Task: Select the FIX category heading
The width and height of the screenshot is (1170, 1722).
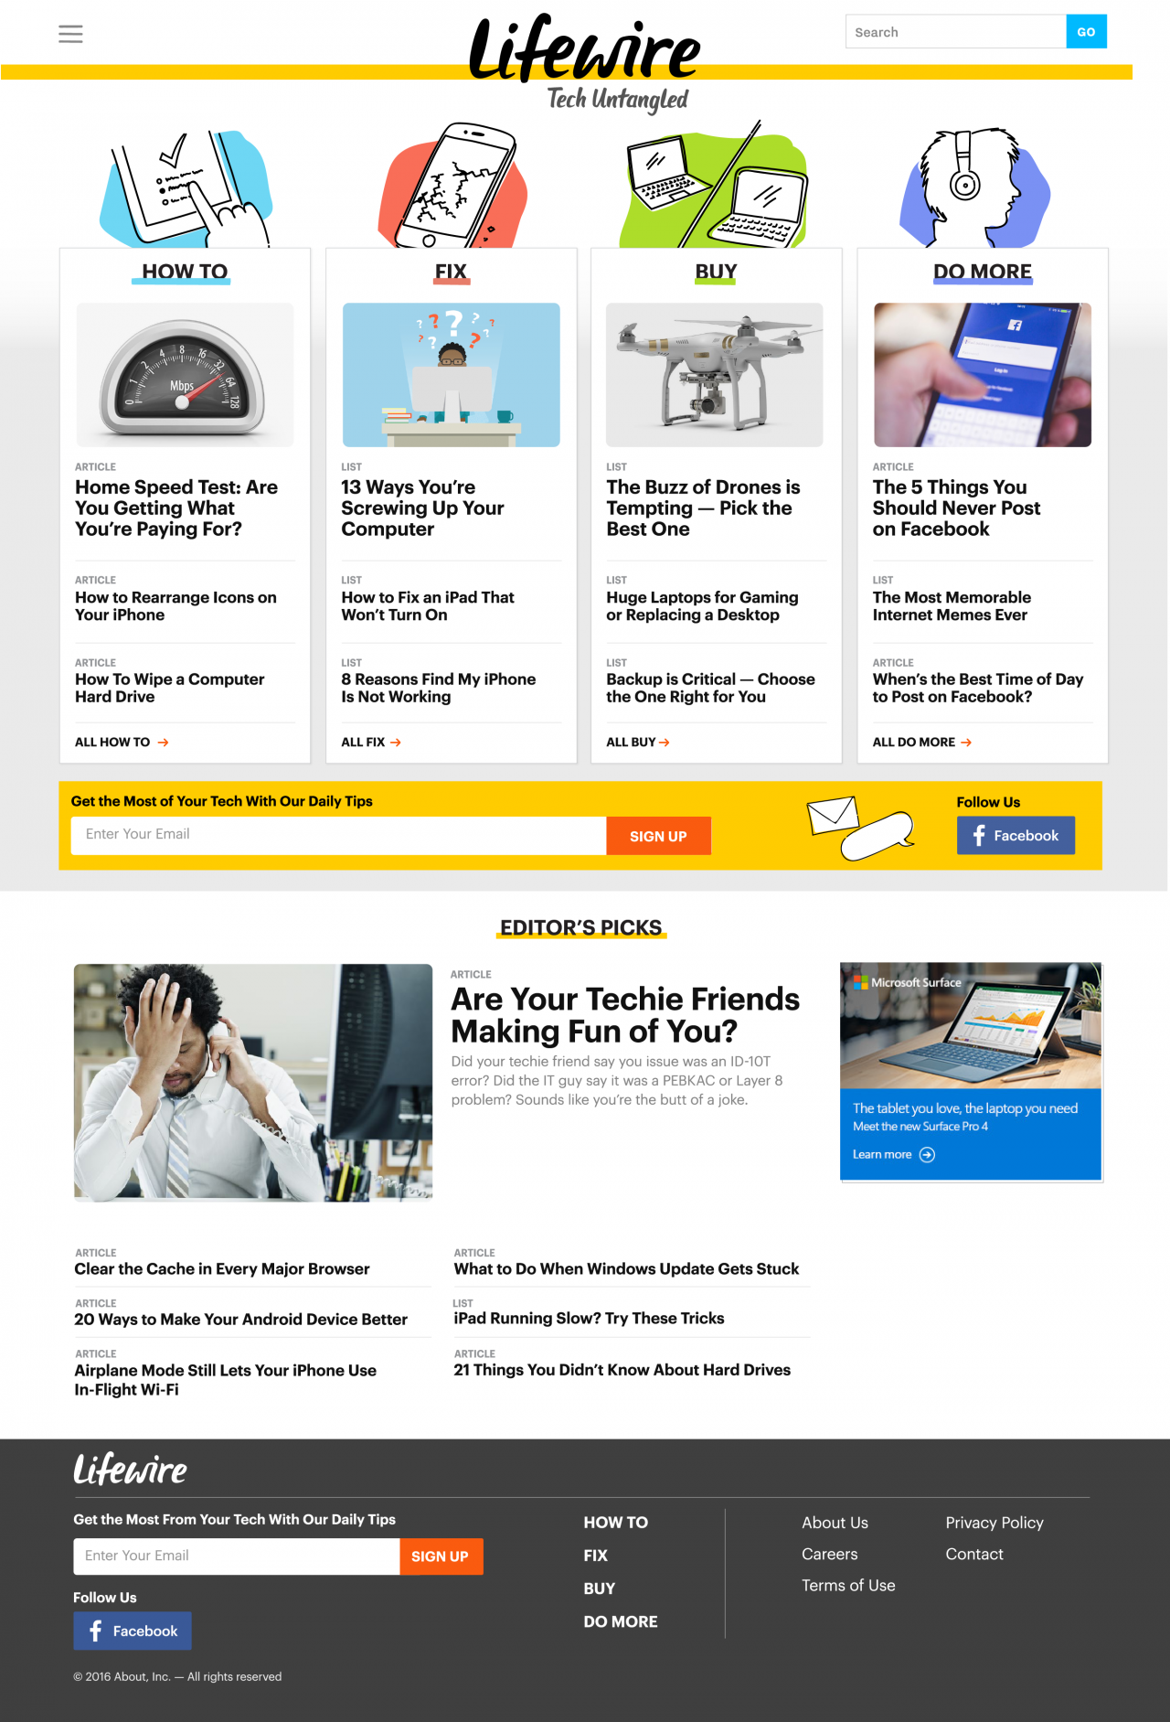Action: pyautogui.click(x=451, y=272)
